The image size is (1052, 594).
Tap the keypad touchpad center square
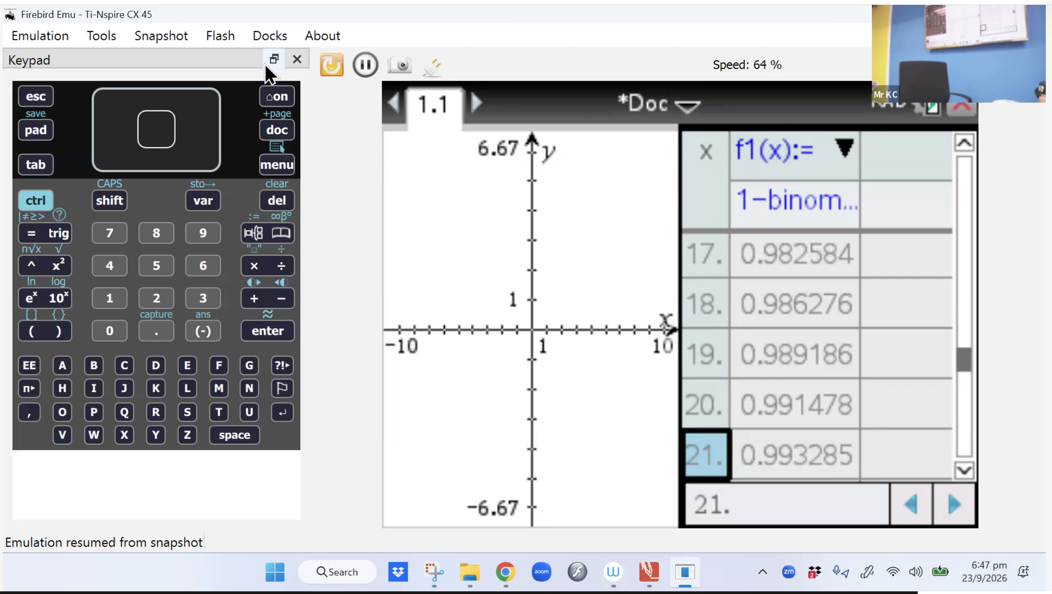click(156, 129)
